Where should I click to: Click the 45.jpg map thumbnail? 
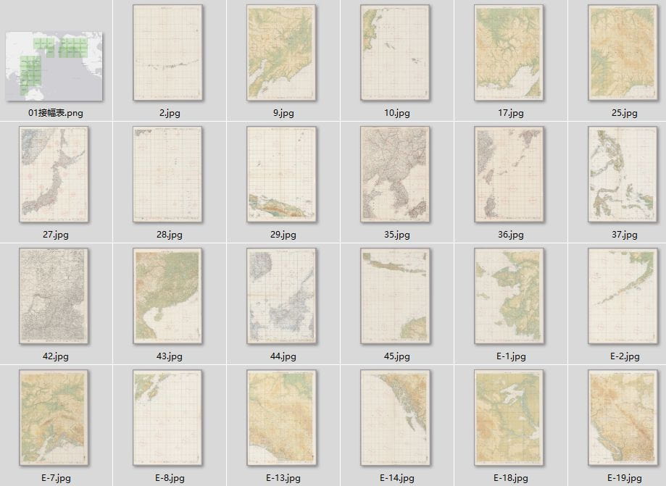coord(396,296)
